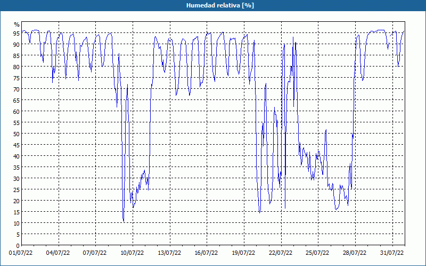Click the 65 value on the y-axis
Image resolution: width=426 pixels, height=266 pixels.
tap(17, 100)
